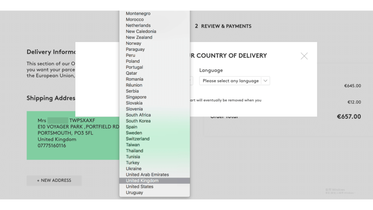This screenshot has width=373, height=210.
Task: Add a new address button
Action: pyautogui.click(x=54, y=180)
